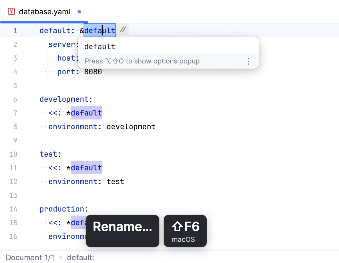Click the rename input field containing default
Screen dimensions: 339x263
(x=100, y=46)
